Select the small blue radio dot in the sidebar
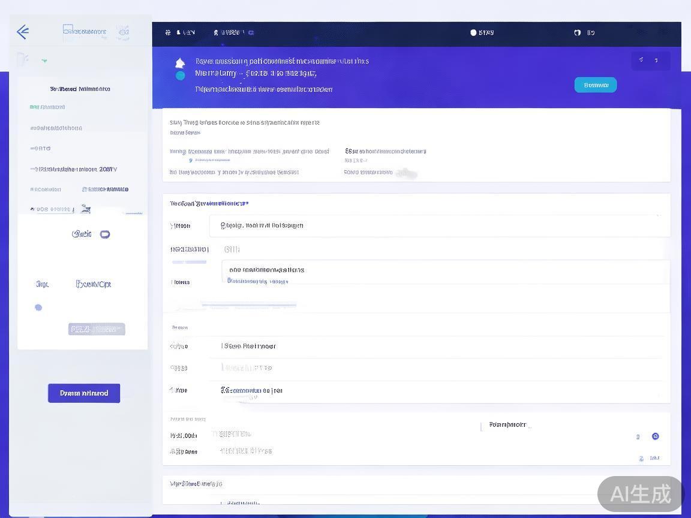The height and width of the screenshot is (518, 691). coord(38,308)
